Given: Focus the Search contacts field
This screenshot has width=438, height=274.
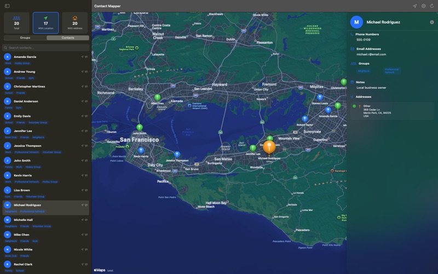Looking at the screenshot, I should tap(46, 48).
